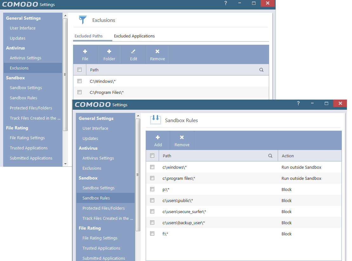Open Antivirus Settings in the front window sidebar

coord(98,158)
